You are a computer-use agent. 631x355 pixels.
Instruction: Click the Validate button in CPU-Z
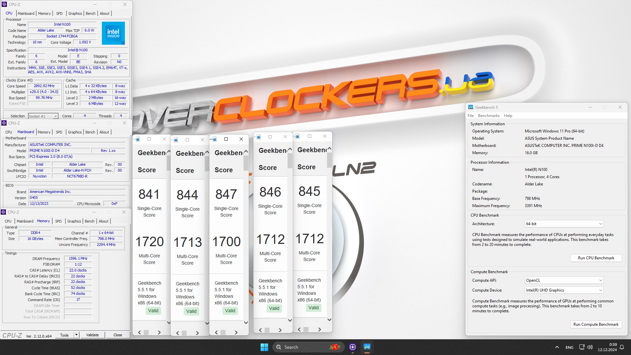[x=92, y=335]
